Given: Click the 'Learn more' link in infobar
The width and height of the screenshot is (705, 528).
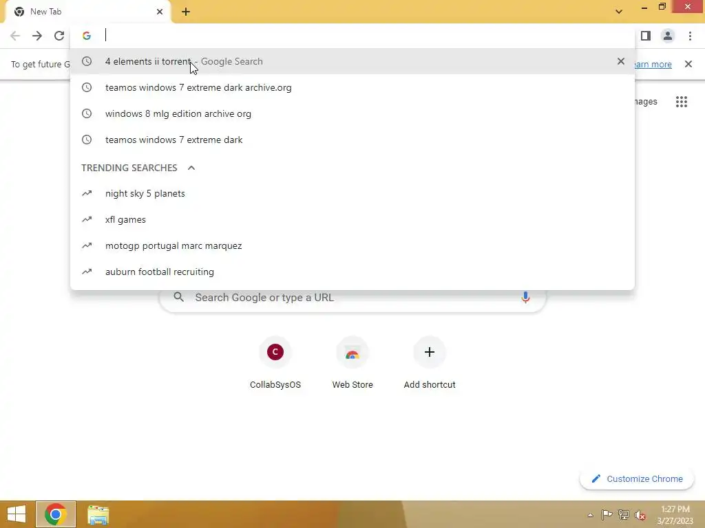Looking at the screenshot, I should point(652,64).
